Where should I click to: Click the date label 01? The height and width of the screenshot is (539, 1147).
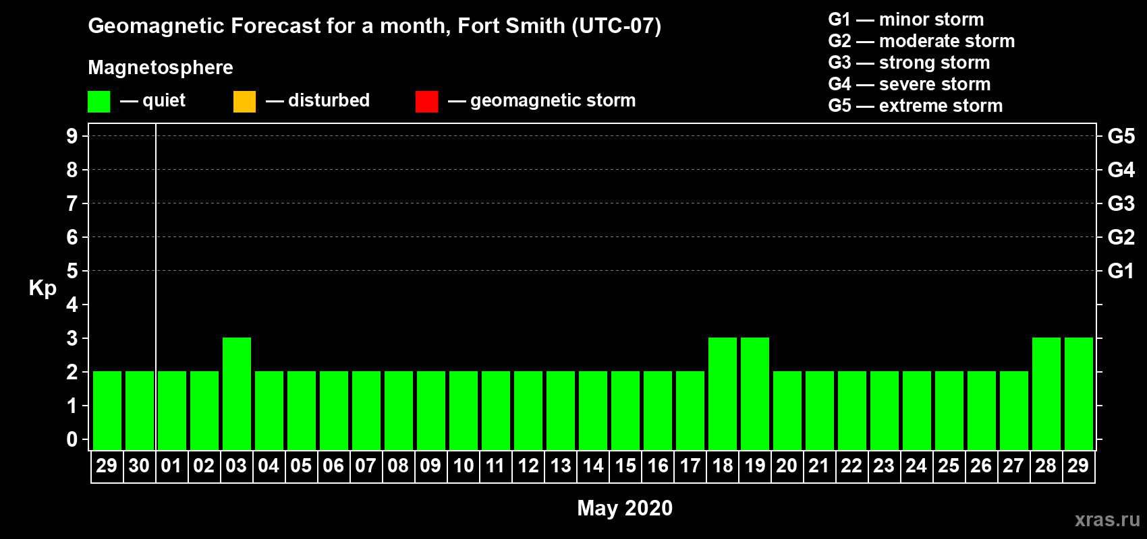pyautogui.click(x=171, y=466)
